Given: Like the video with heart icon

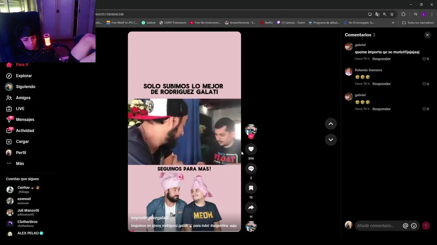Looking at the screenshot, I should click(251, 149).
